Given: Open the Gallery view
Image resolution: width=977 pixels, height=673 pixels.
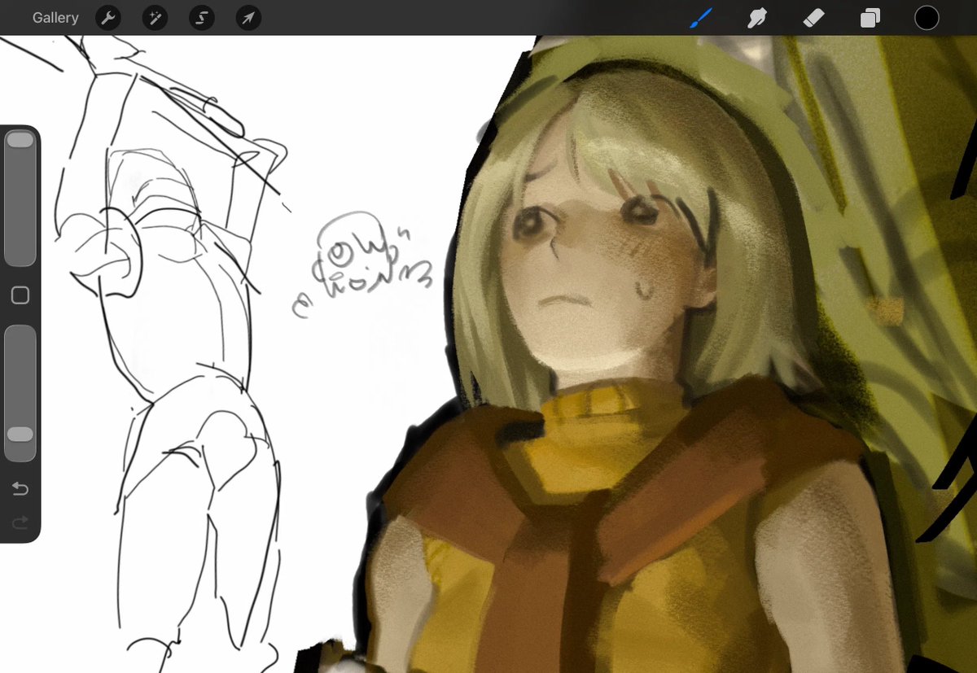Looking at the screenshot, I should coord(55,17).
